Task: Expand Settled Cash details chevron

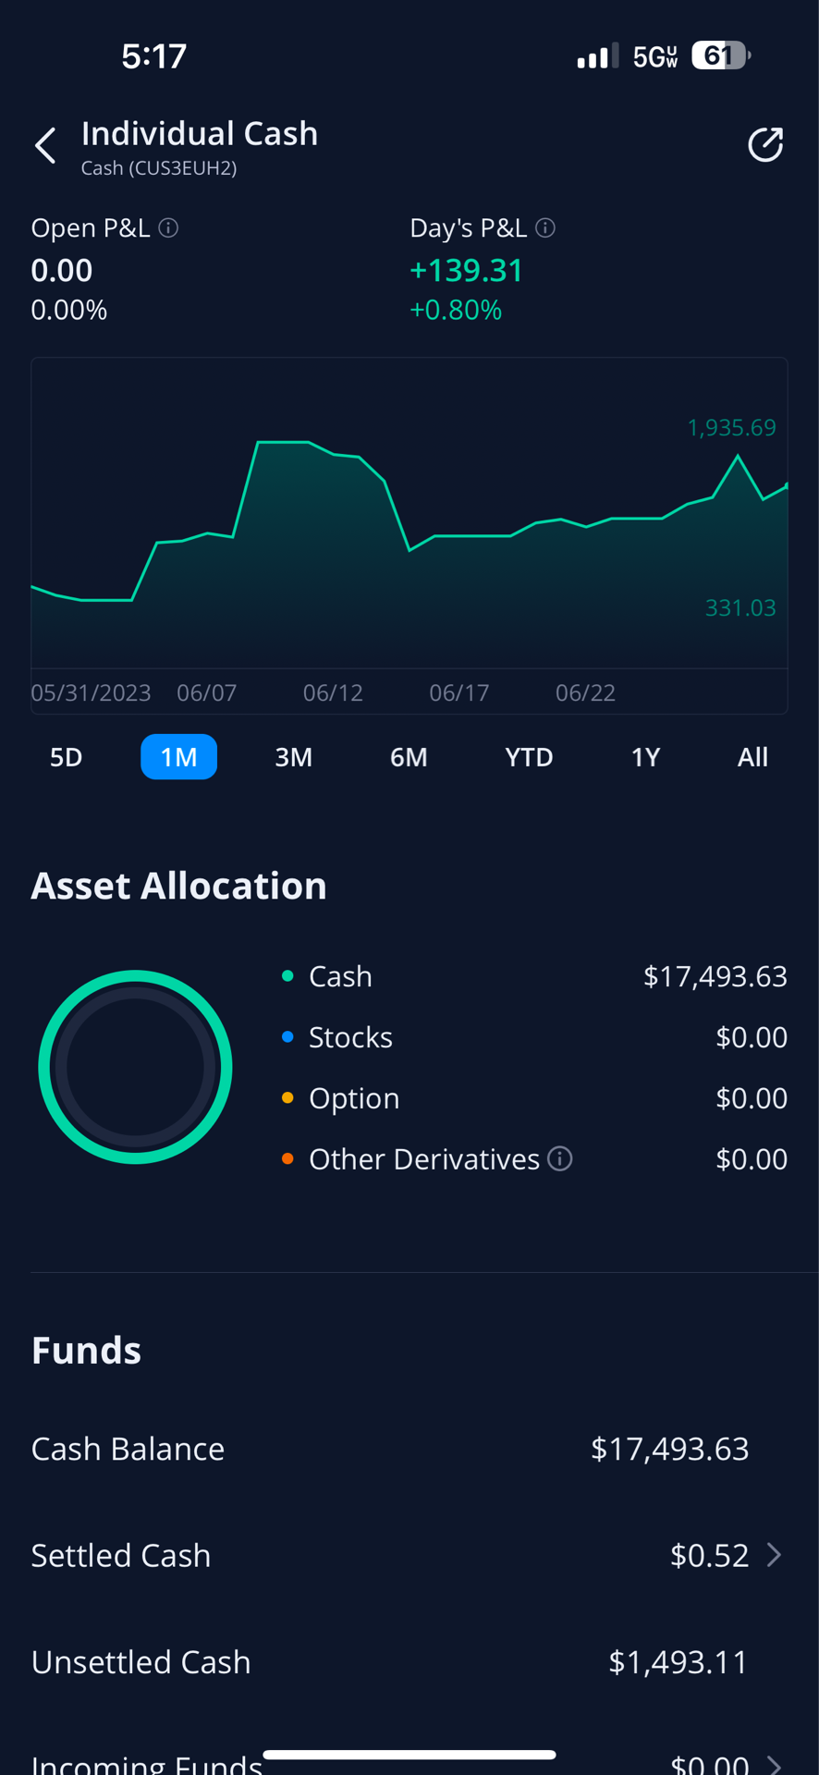Action: point(775,1555)
